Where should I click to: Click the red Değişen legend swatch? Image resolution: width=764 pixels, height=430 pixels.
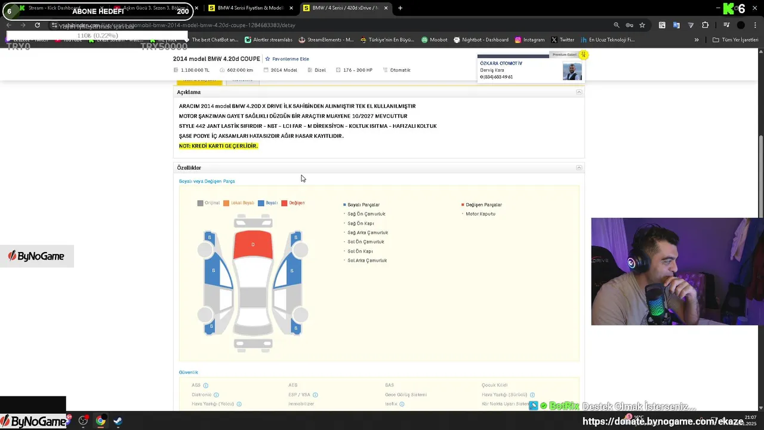pyautogui.click(x=284, y=203)
